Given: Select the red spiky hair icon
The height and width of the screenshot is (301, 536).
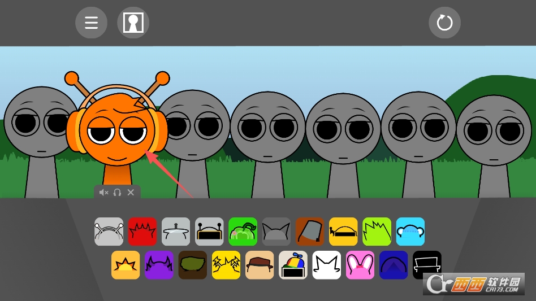Looking at the screenshot, I should 142,232.
